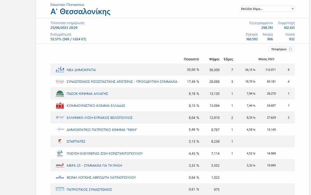Screen dimensions: 311x195
Task: Click the Ψήφοι column header
Action: tap(214, 59)
